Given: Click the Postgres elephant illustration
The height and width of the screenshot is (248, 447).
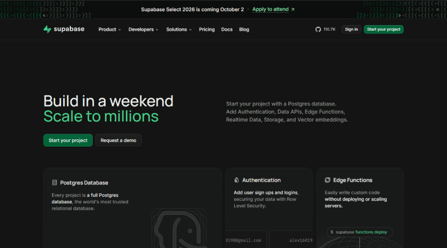Looking at the screenshot, I should pos(179,229).
